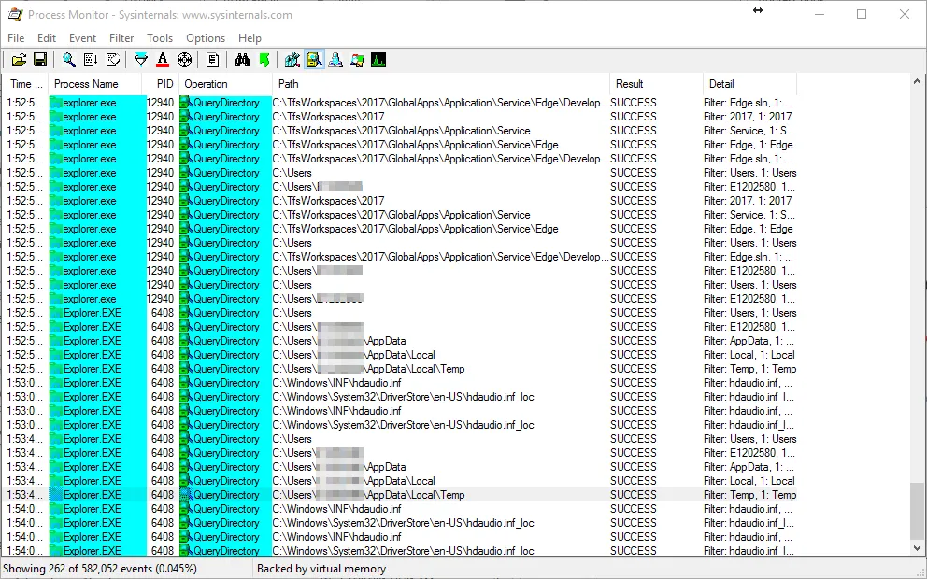Click 'Backed by virtual memory' status text
The width and height of the screenshot is (927, 579).
pos(321,569)
